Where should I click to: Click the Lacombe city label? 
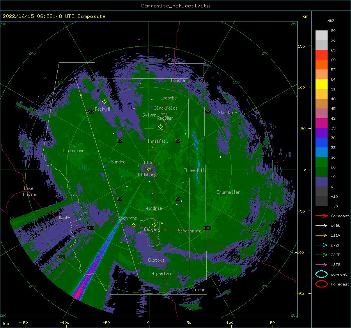click(x=168, y=98)
